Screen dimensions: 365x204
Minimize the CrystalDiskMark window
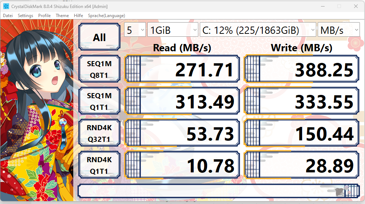(323, 6)
